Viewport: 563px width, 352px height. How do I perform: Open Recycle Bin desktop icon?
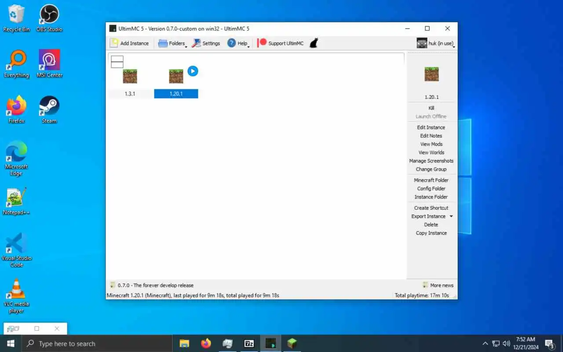(x=16, y=18)
